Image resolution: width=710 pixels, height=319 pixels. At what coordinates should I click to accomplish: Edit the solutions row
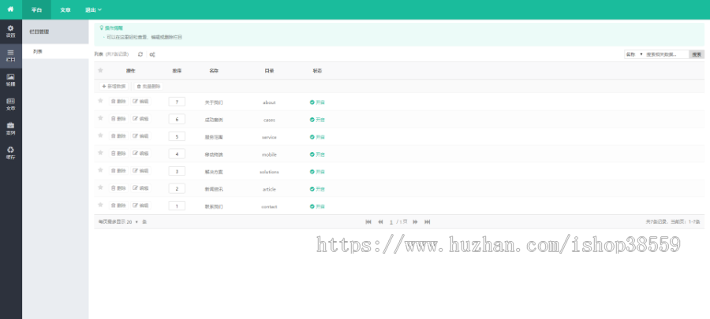[x=141, y=170]
